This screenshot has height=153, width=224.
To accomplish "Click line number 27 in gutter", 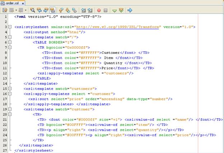I will (x=5, y=150).
